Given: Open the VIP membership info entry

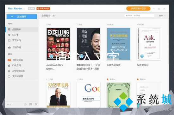Looking at the screenshot, I should pyautogui.click(x=22, y=60).
